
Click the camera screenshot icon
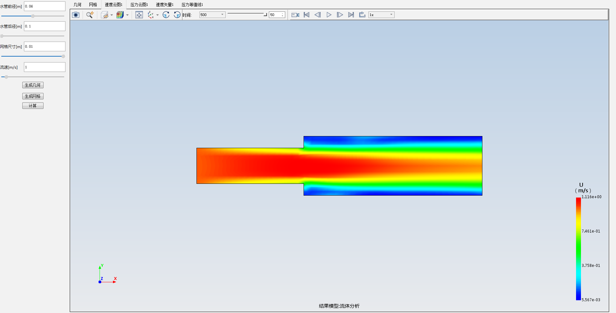[76, 15]
